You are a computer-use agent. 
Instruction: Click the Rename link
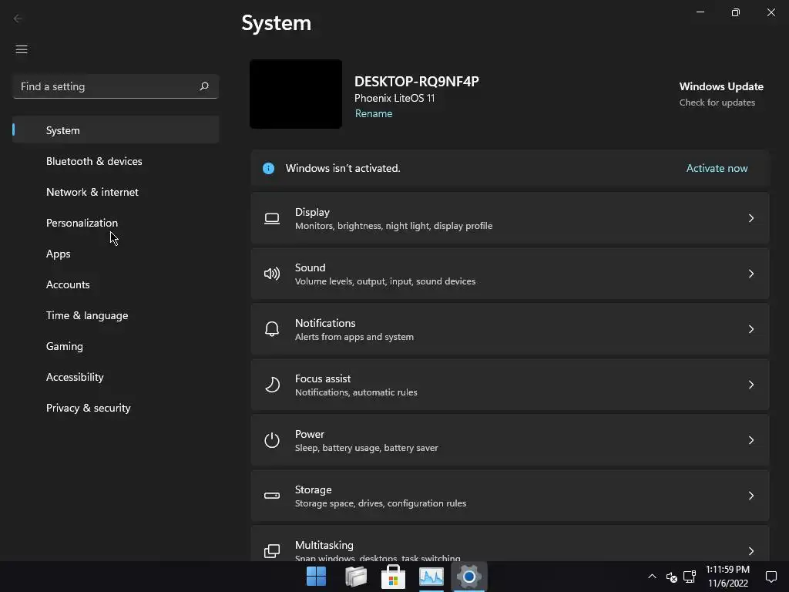374,113
